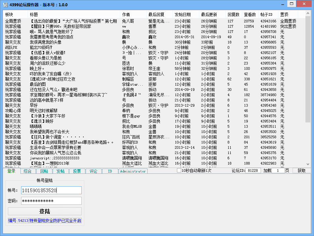Open the 投票 tab
Viewport: 314px width, 236px height.
77,171
